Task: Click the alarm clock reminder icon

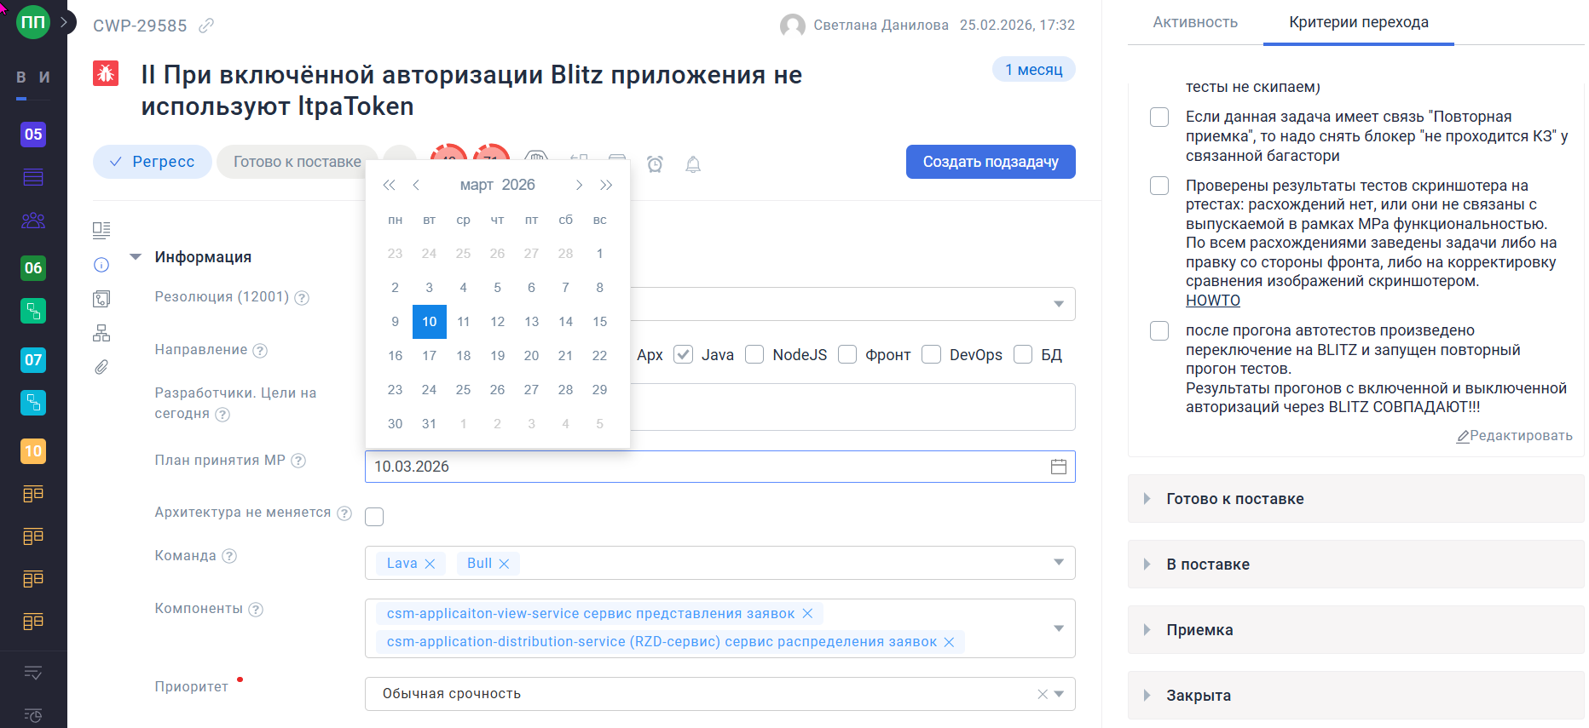Action: [x=655, y=163]
